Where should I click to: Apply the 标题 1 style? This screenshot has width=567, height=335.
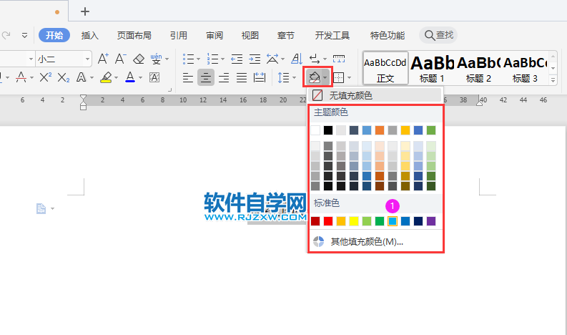click(432, 68)
